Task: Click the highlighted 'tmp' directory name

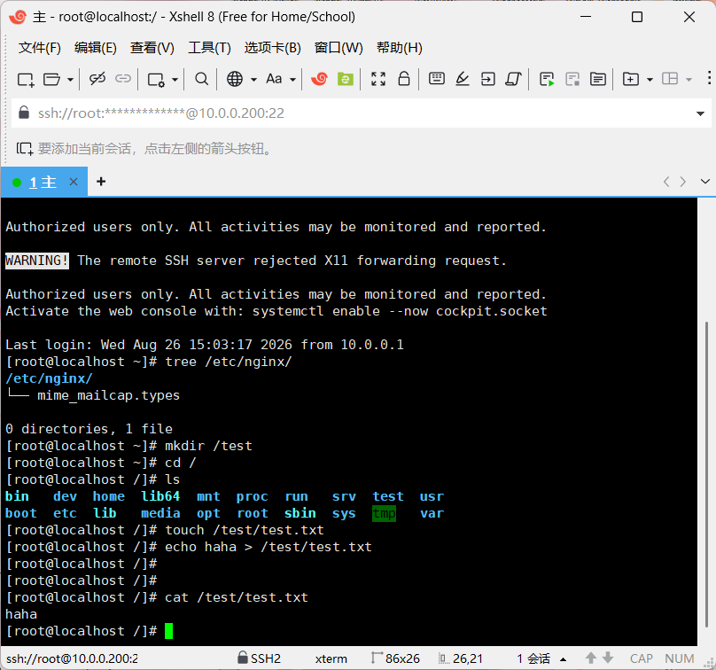Action: coord(384,513)
